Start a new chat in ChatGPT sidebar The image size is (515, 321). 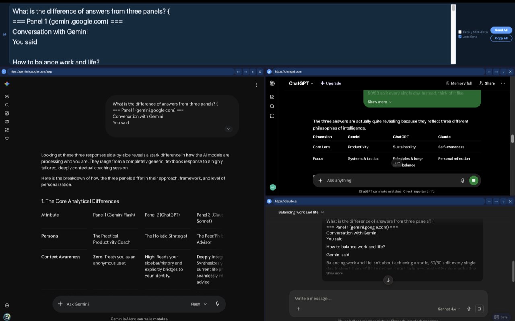tap(272, 97)
